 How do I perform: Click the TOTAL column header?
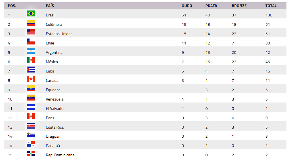click(x=271, y=6)
